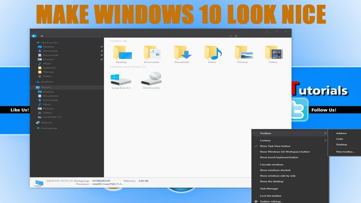Open Themes in the navigation pane

point(48,72)
